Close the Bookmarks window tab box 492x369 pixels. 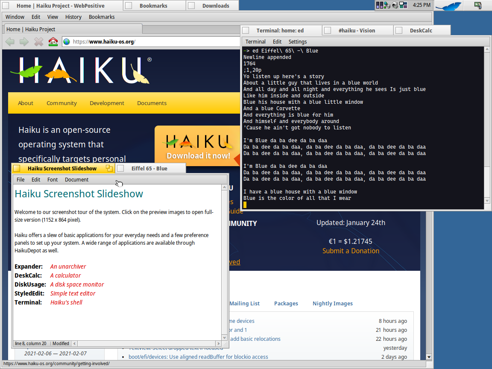128,6
